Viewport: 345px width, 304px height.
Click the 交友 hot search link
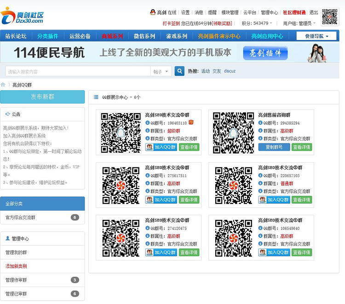pyautogui.click(x=217, y=71)
